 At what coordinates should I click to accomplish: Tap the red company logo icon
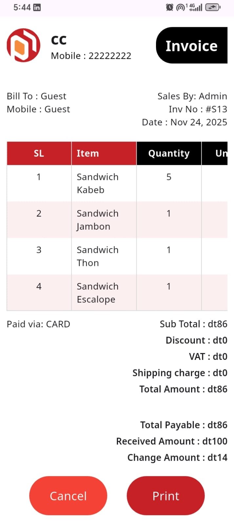[x=24, y=45]
